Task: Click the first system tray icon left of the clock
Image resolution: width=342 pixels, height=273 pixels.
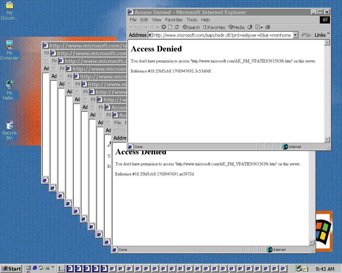Action: 299,269
